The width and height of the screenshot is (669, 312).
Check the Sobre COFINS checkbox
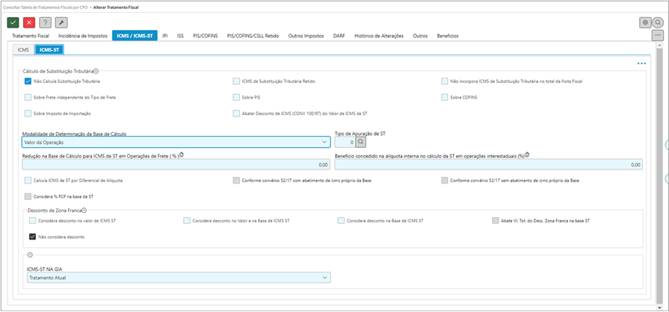pos(445,97)
